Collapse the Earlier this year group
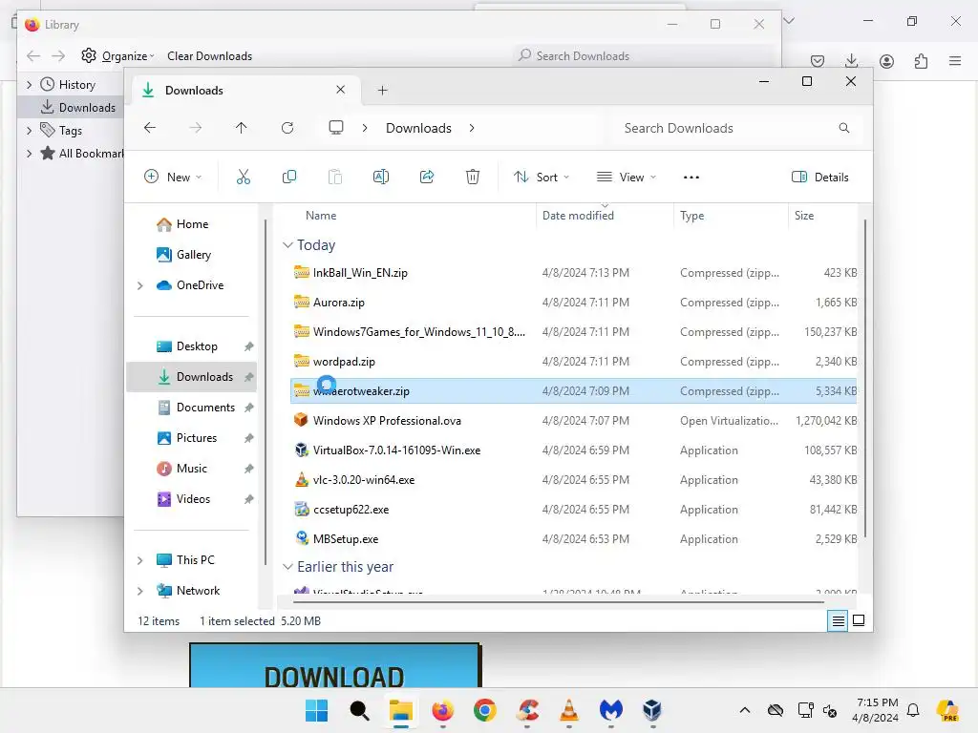978x733 pixels. click(x=287, y=567)
